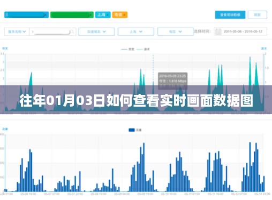Toggle the 请求 series in the line chart legend
Image resolution: width=272 pixels, height=200 pixels.
pos(143,49)
